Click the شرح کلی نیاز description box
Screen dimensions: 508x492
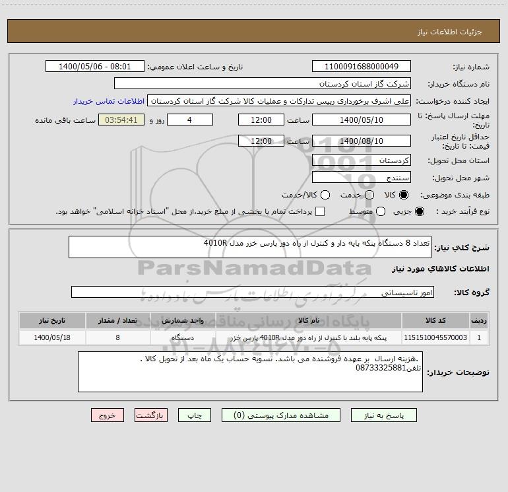click(250, 247)
